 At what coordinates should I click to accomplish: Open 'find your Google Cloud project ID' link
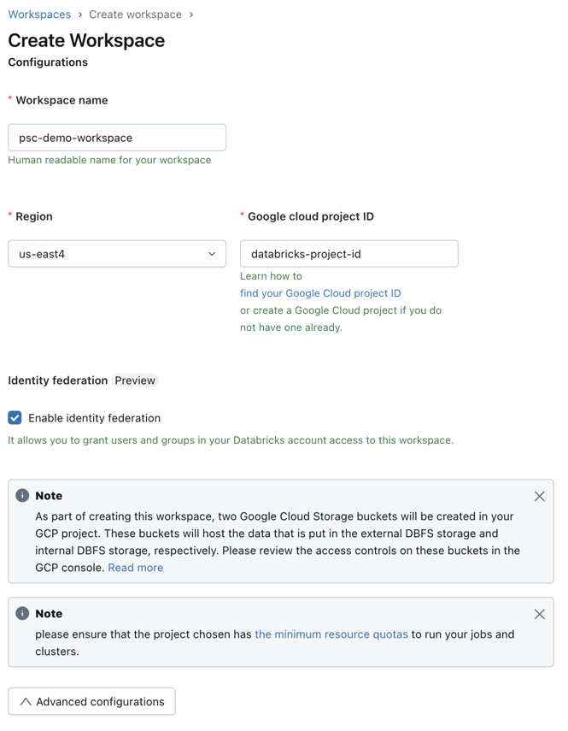[x=320, y=293]
